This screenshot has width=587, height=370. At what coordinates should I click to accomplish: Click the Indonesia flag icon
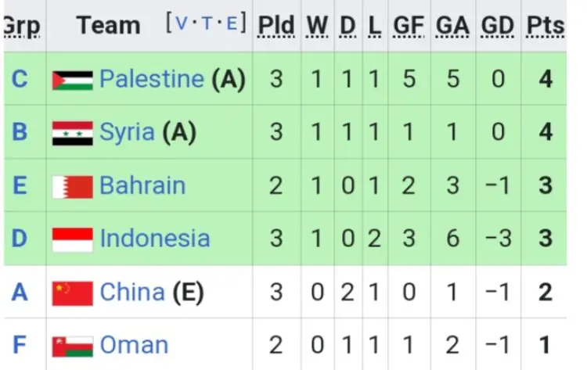(73, 240)
